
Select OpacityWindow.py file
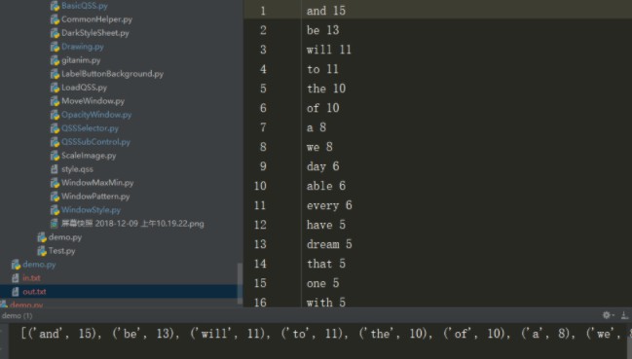(x=96, y=115)
